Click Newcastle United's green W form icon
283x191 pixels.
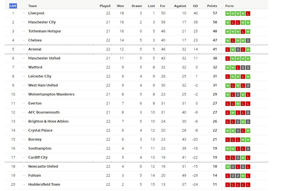coord(228,167)
